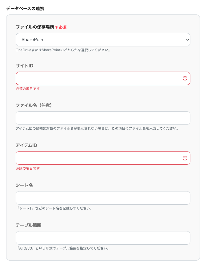
Task: Click the ファイルの保存場所 label
Action: (x=35, y=27)
